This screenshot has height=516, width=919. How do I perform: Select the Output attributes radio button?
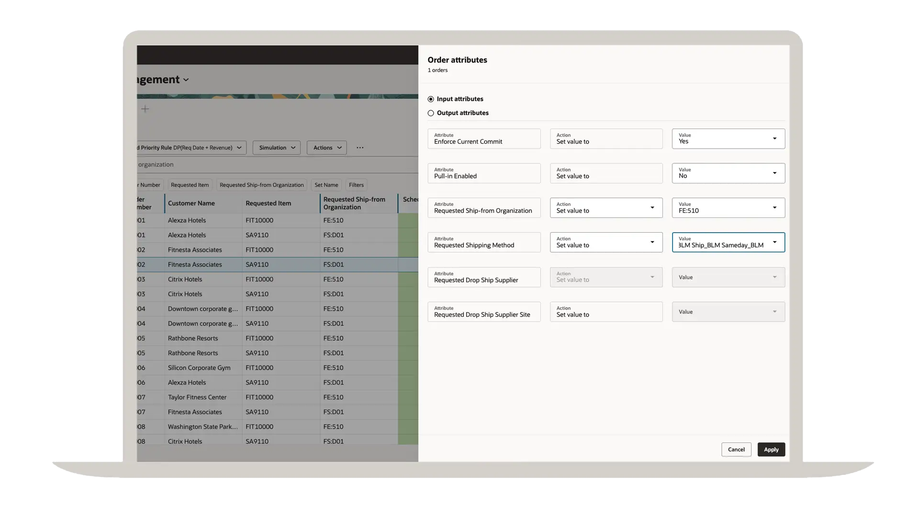431,113
